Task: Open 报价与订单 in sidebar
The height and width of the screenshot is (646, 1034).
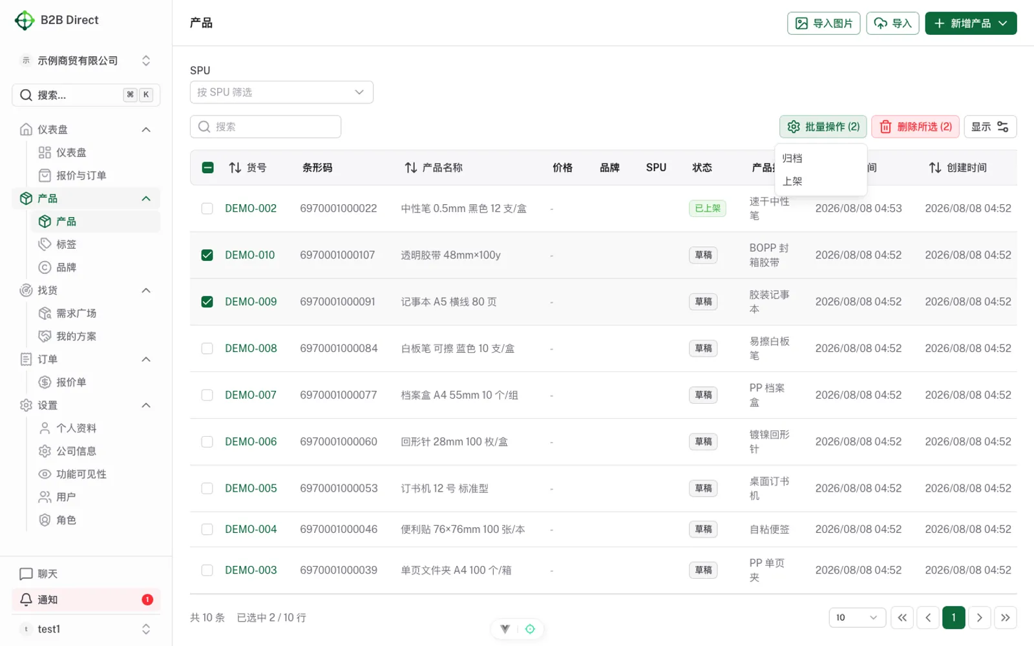Action: click(x=96, y=175)
